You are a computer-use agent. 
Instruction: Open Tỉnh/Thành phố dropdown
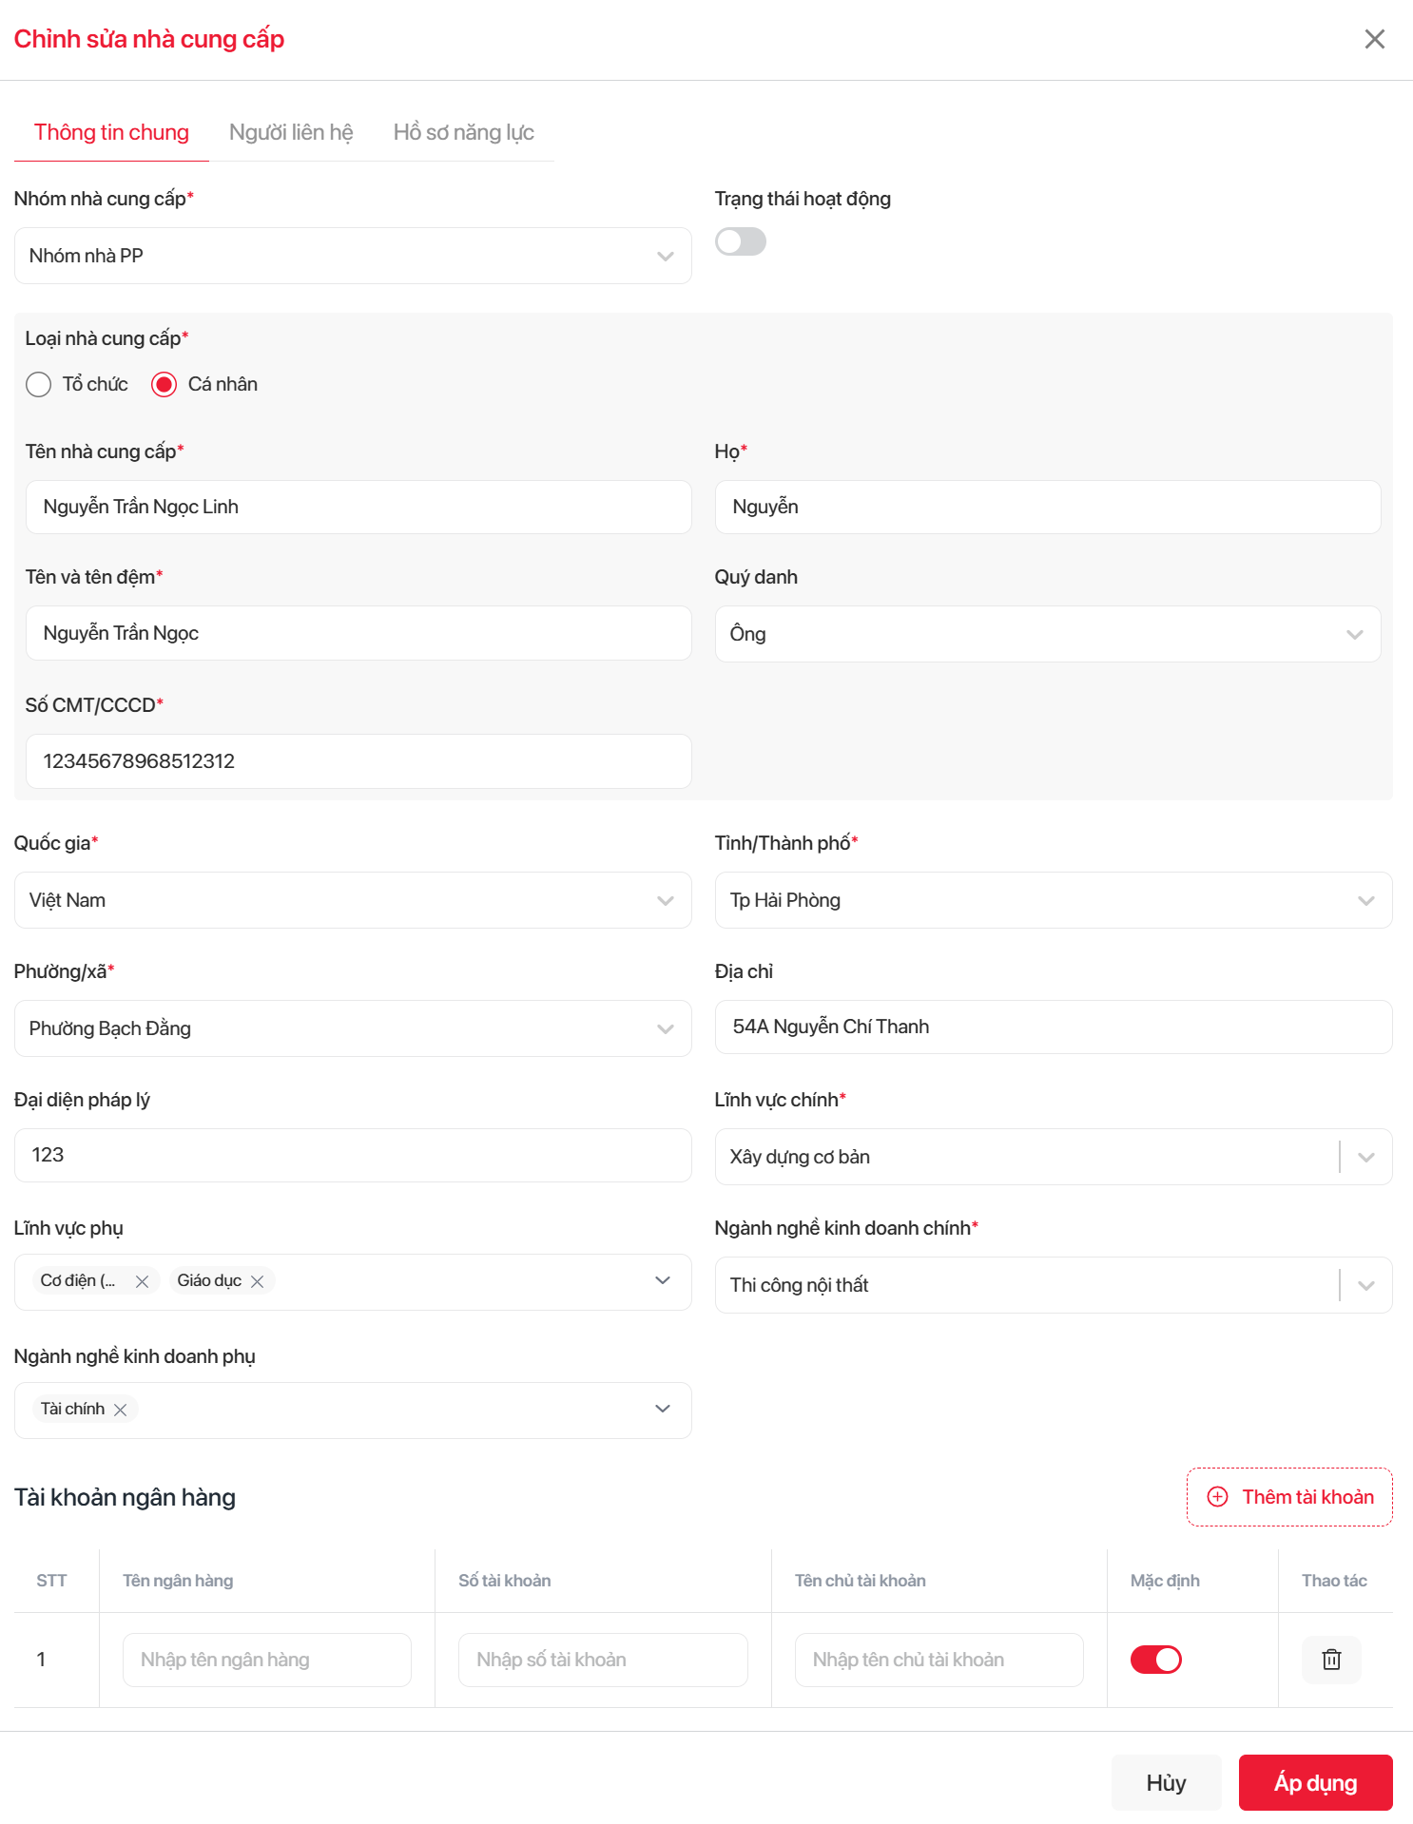tap(1053, 900)
